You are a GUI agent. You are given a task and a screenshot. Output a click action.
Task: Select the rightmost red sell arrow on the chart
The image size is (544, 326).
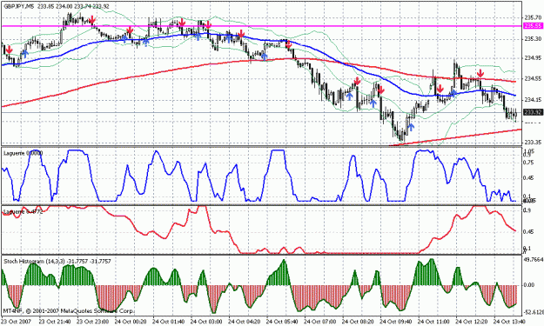(480, 73)
